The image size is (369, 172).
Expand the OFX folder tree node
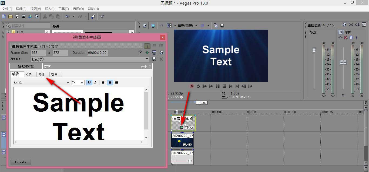pos(8,32)
